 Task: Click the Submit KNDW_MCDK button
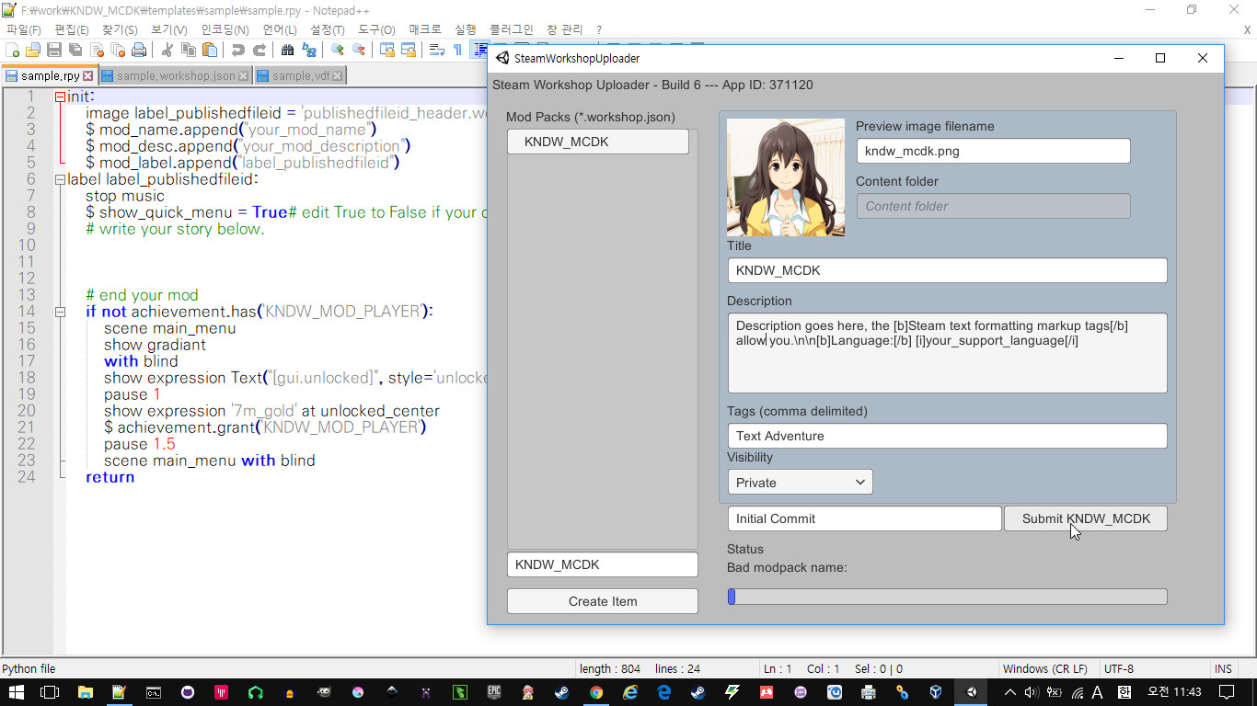[1085, 518]
